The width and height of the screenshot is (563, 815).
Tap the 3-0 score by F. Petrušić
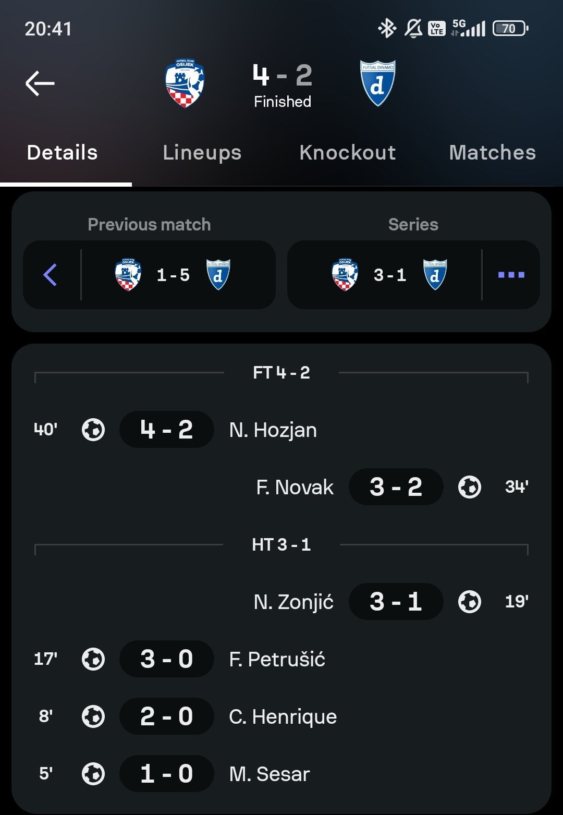(x=167, y=659)
